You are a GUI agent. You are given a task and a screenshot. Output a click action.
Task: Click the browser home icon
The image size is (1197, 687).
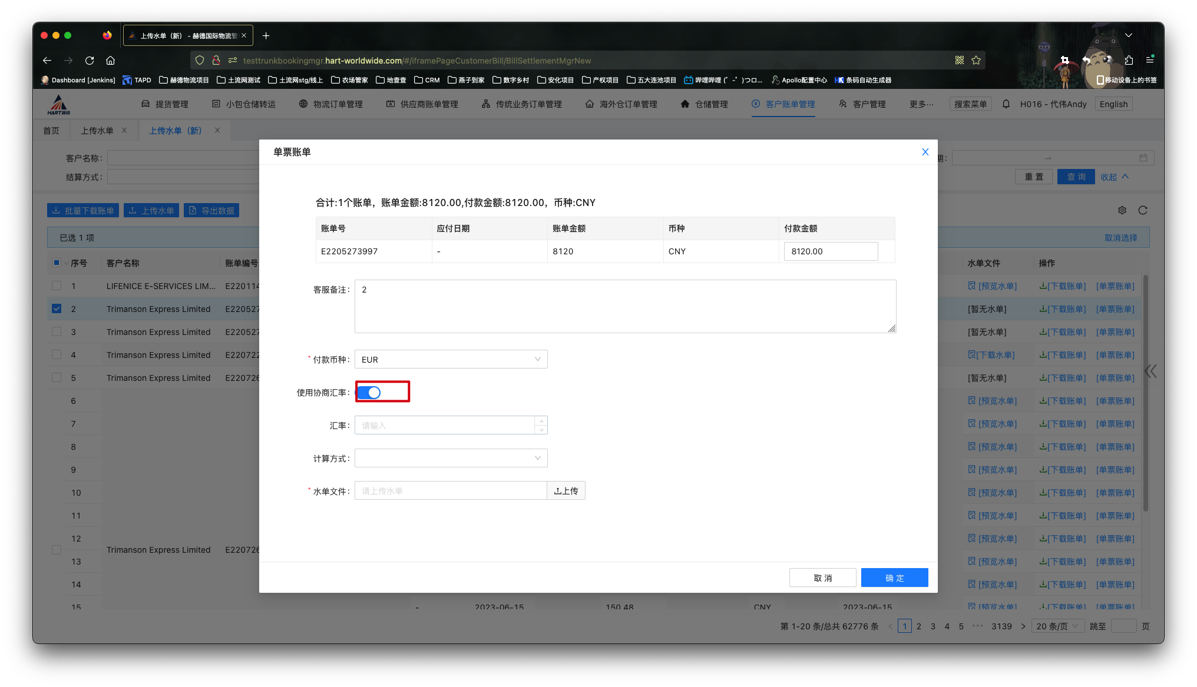point(110,61)
